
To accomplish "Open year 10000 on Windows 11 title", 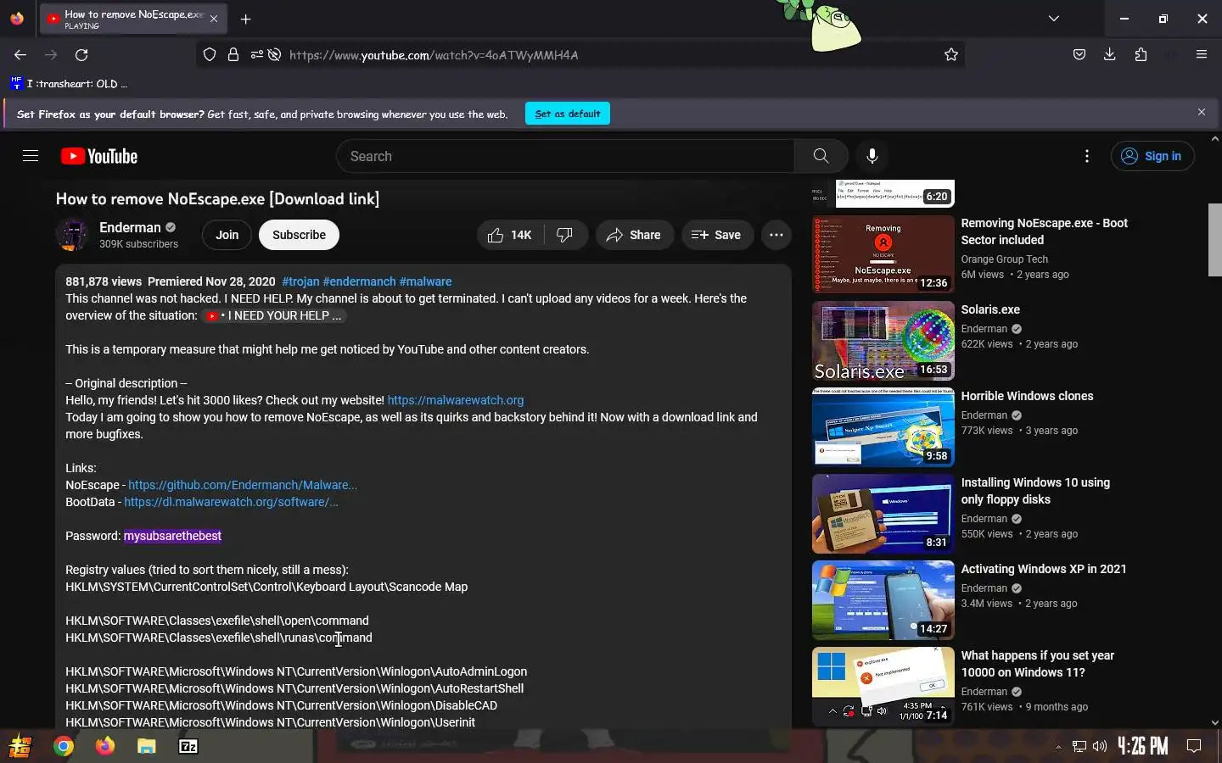I will (x=1038, y=664).
